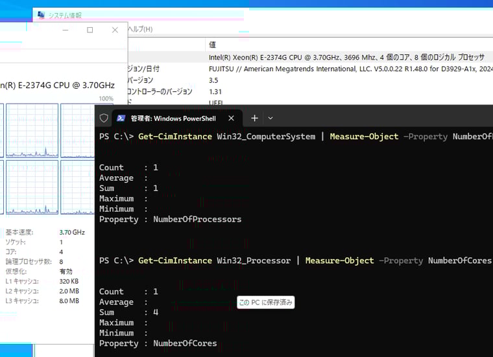Click the Win32_Processor command line
Screen dimensions: 493x357
295,260
